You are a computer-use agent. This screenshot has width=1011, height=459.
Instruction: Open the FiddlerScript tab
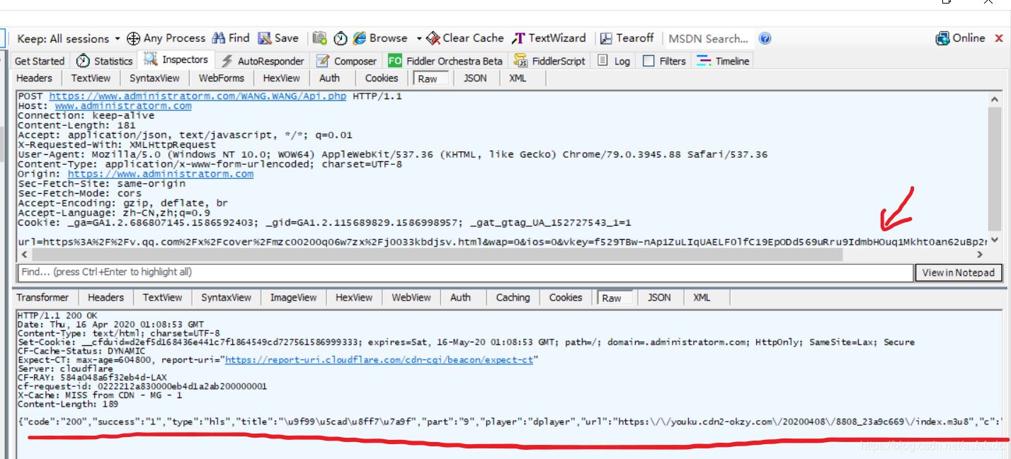click(550, 61)
